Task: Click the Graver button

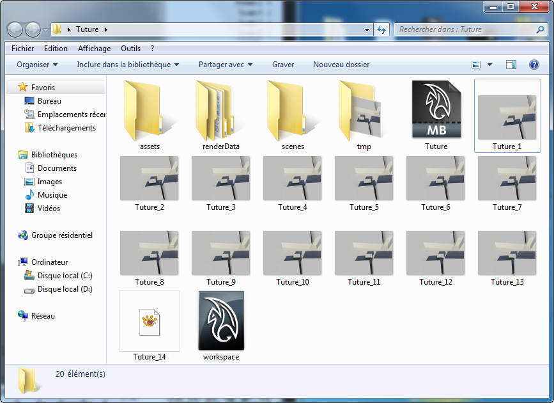Action: pyautogui.click(x=283, y=65)
